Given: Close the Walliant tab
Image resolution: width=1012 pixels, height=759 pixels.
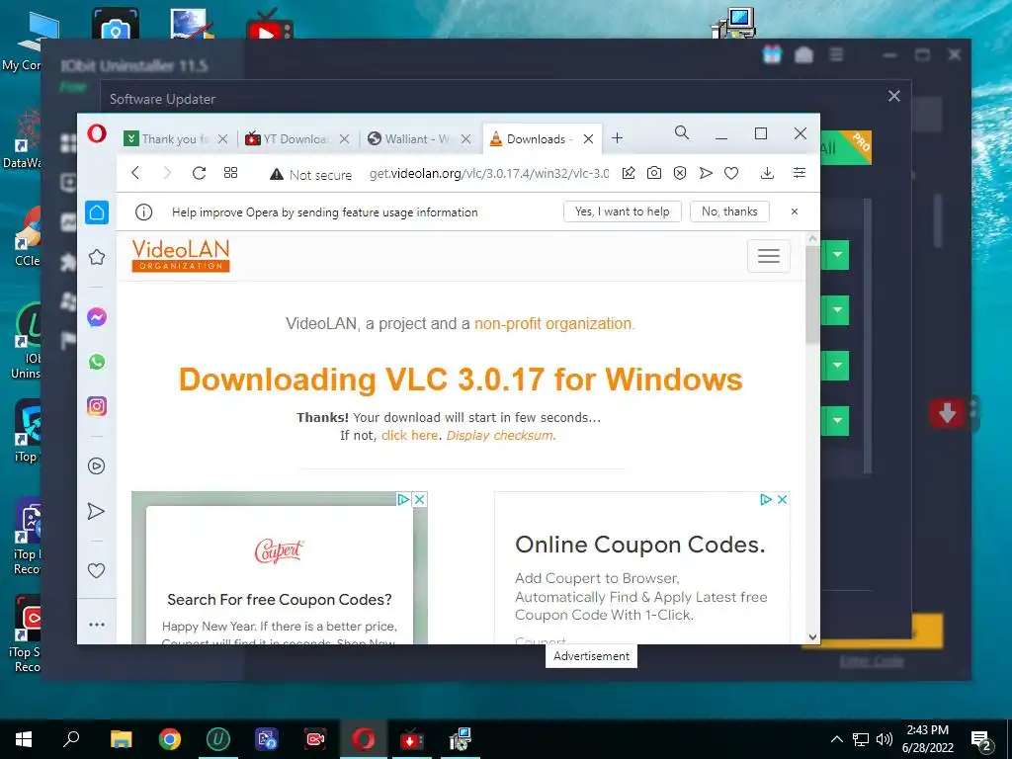Looking at the screenshot, I should pos(466,138).
